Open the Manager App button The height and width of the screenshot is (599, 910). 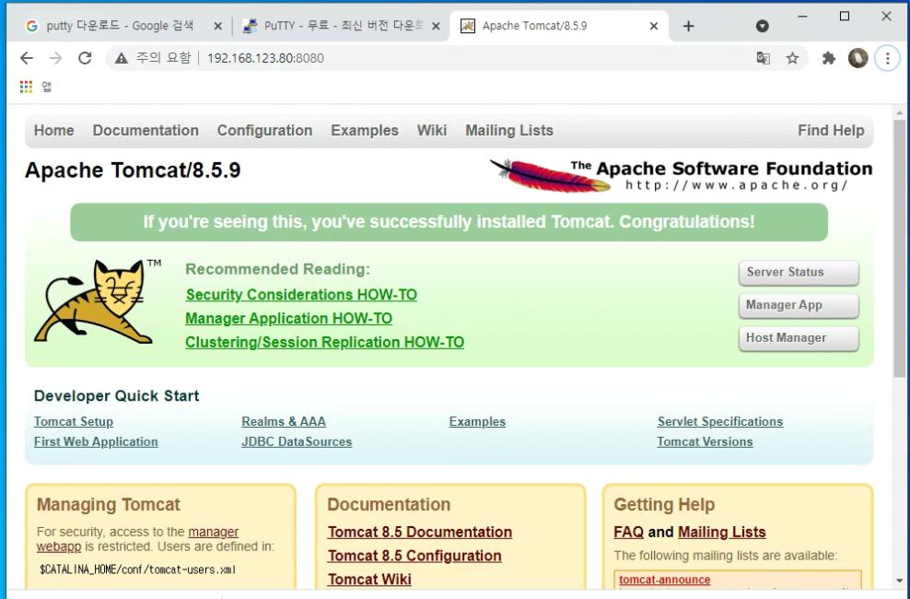tap(799, 305)
